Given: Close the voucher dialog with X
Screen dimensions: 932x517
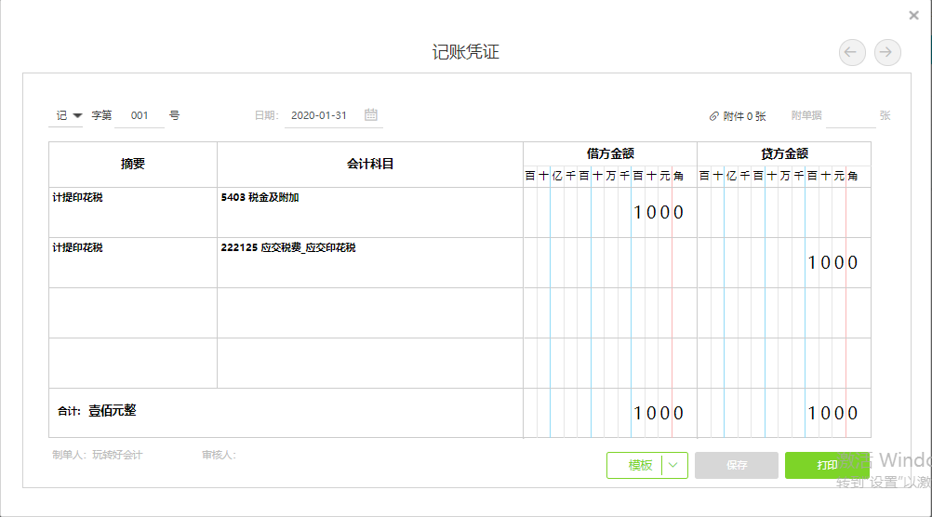Looking at the screenshot, I should click(x=913, y=16).
